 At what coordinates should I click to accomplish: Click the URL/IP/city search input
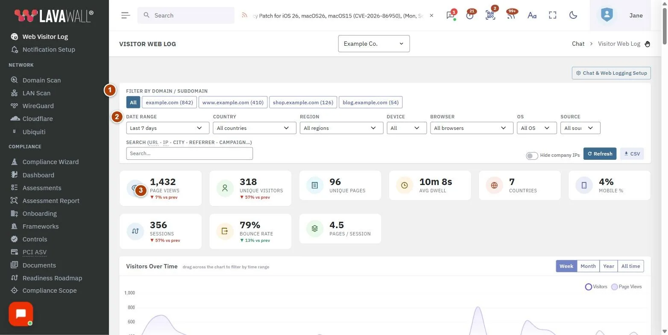pos(190,153)
